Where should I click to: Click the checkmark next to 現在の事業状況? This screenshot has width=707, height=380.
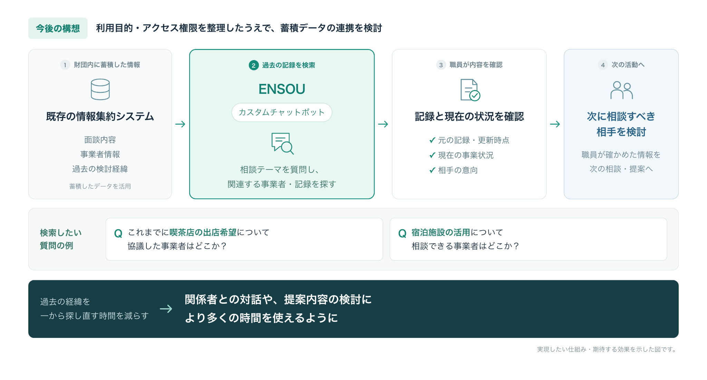click(x=432, y=155)
